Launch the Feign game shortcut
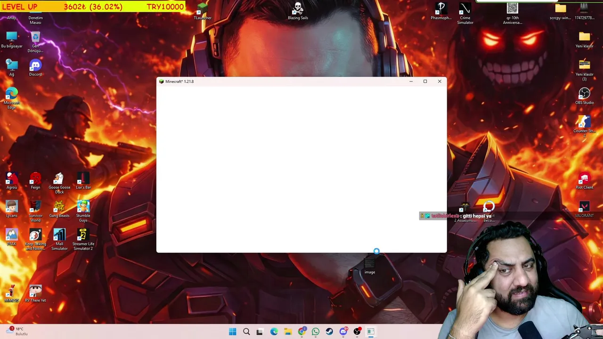 click(x=35, y=181)
